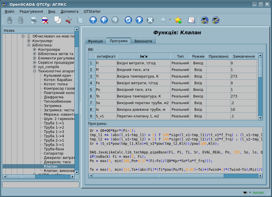Go back with the blue left arrow

tap(104, 20)
